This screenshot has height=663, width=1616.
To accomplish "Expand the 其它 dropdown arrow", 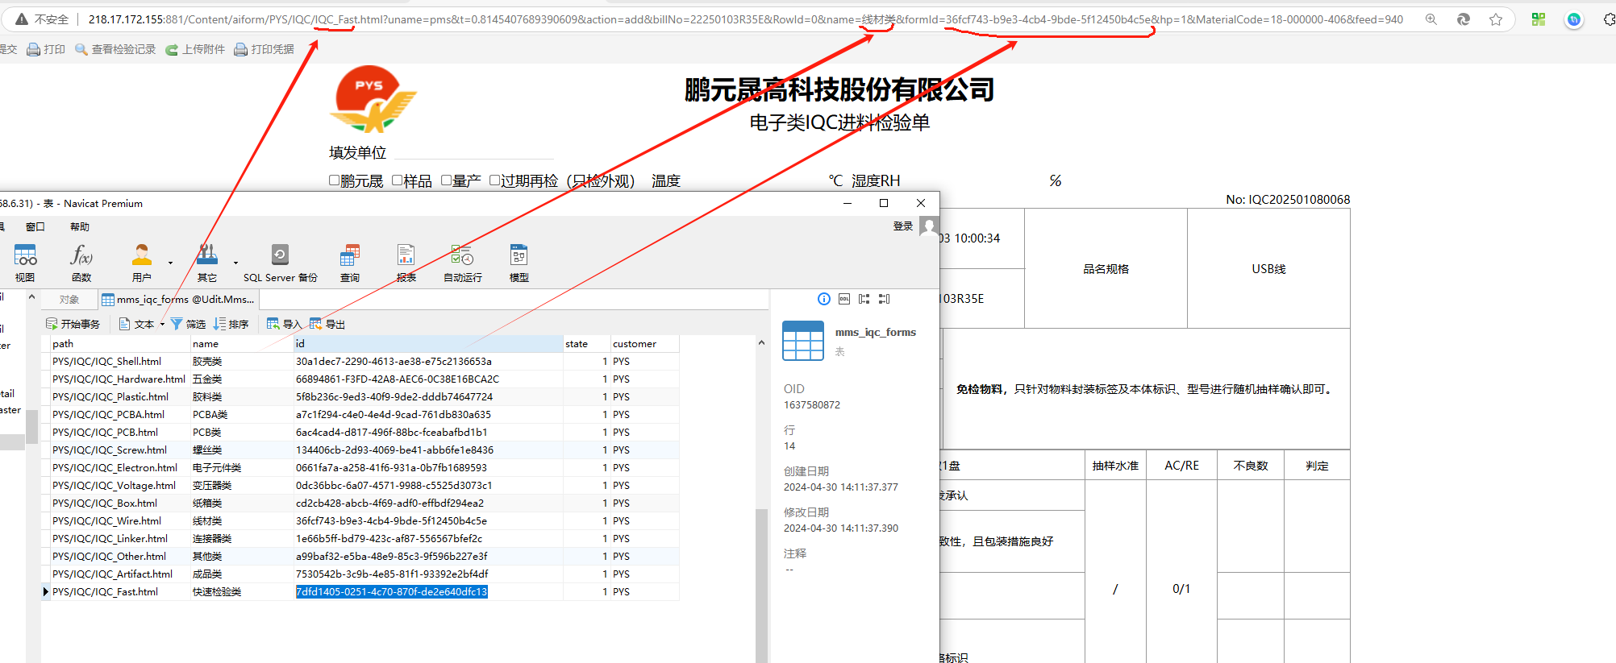I will point(235,263).
